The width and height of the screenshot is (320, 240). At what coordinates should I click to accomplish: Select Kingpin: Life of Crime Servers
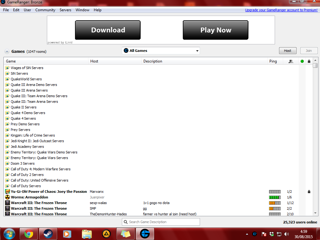pos(32,135)
